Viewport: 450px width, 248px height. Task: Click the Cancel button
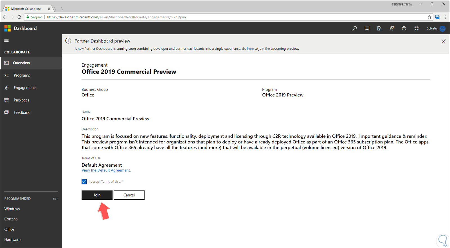click(129, 195)
